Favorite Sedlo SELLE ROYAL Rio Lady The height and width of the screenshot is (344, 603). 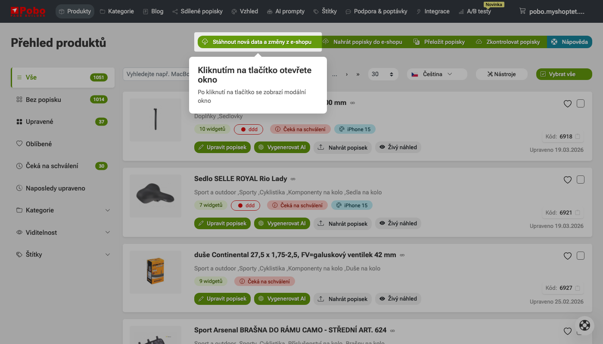568,180
